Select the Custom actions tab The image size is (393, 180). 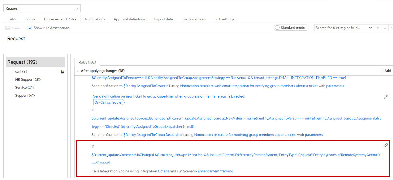coord(193,19)
